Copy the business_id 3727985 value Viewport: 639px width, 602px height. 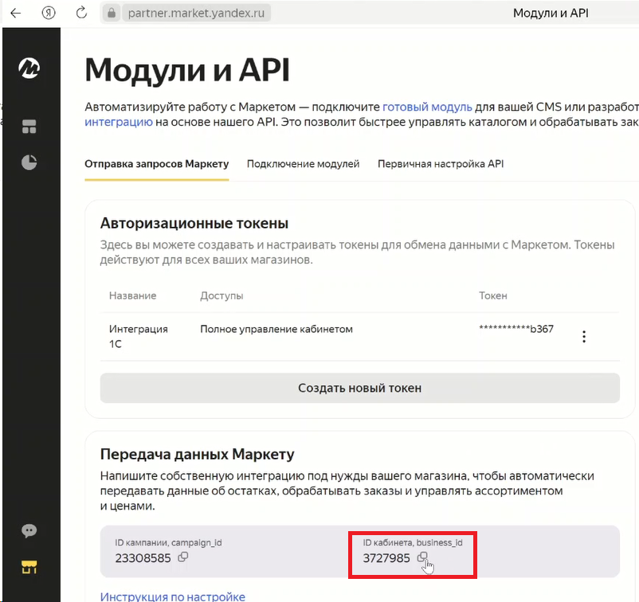[x=422, y=557]
